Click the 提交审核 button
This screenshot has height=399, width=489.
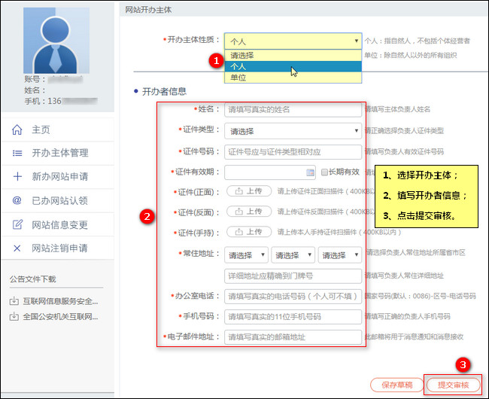(453, 385)
